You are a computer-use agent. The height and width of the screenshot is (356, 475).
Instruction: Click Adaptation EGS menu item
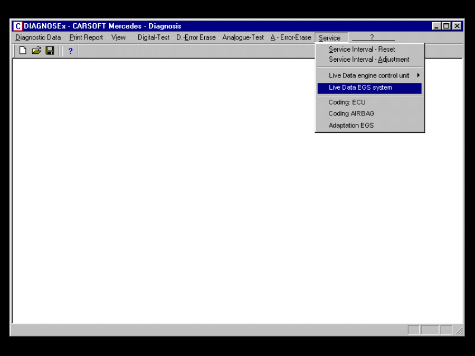click(x=351, y=125)
